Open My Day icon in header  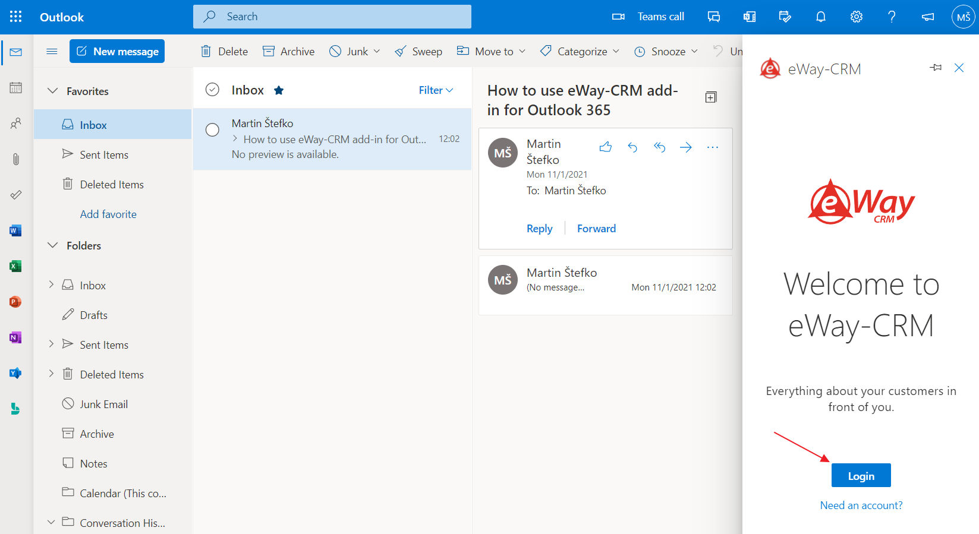(785, 17)
